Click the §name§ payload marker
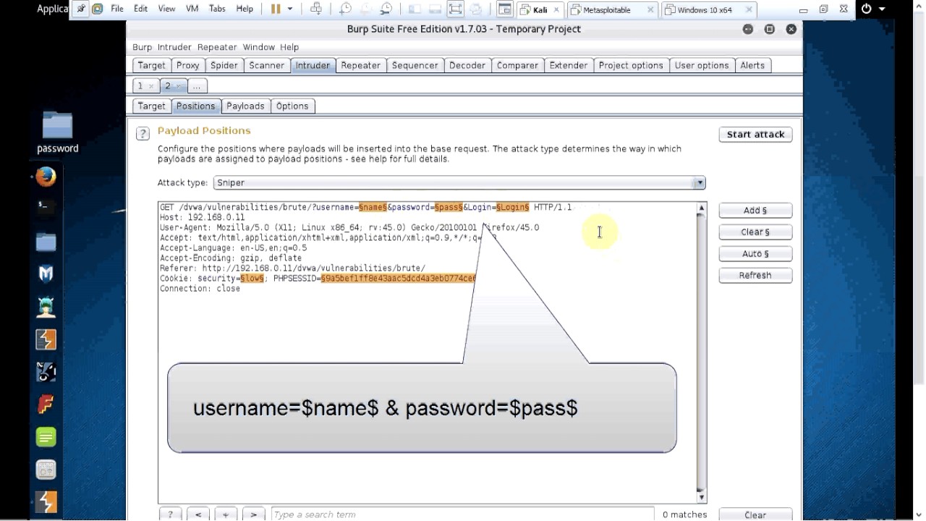 (x=373, y=207)
